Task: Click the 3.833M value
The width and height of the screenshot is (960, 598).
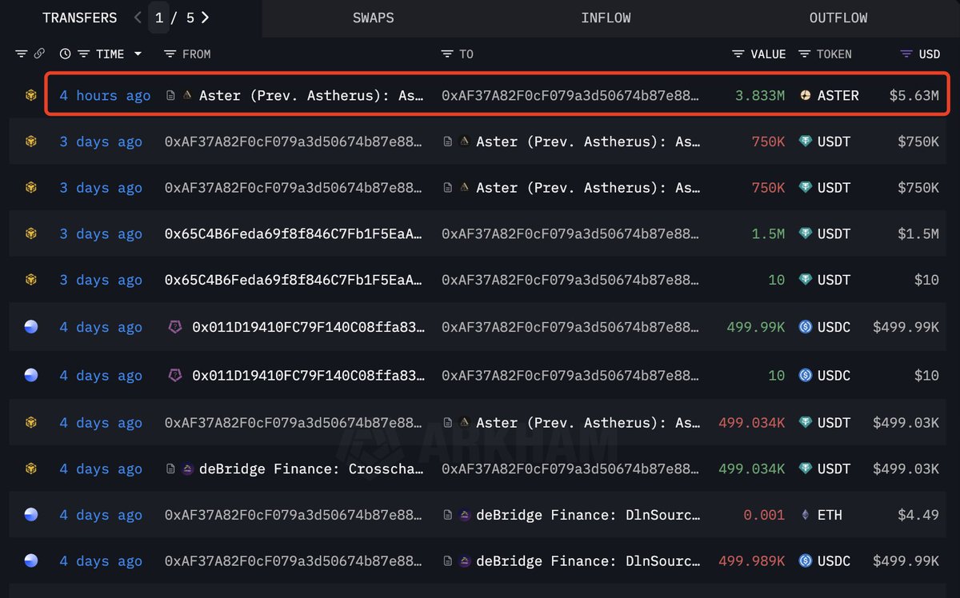Action: [x=760, y=95]
